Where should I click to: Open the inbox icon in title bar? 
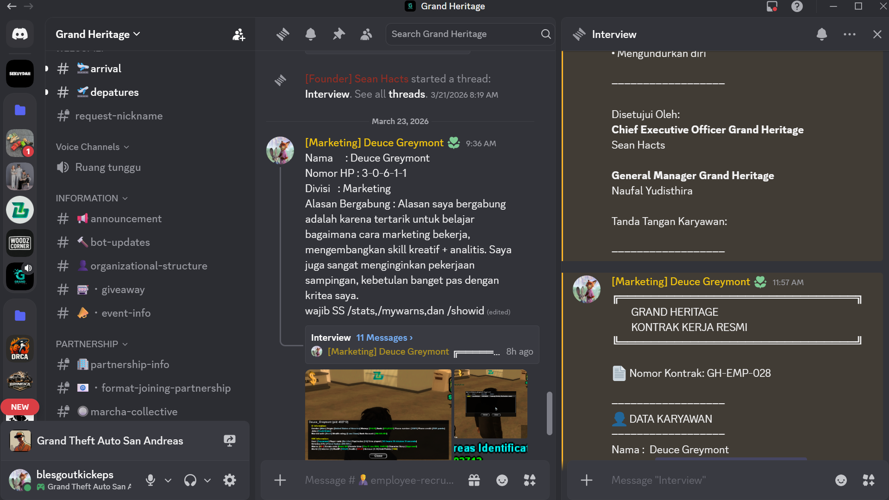click(x=772, y=6)
